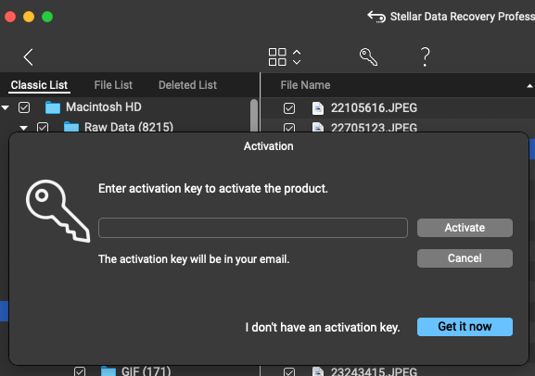Close the window with the red button

[x=10, y=17]
